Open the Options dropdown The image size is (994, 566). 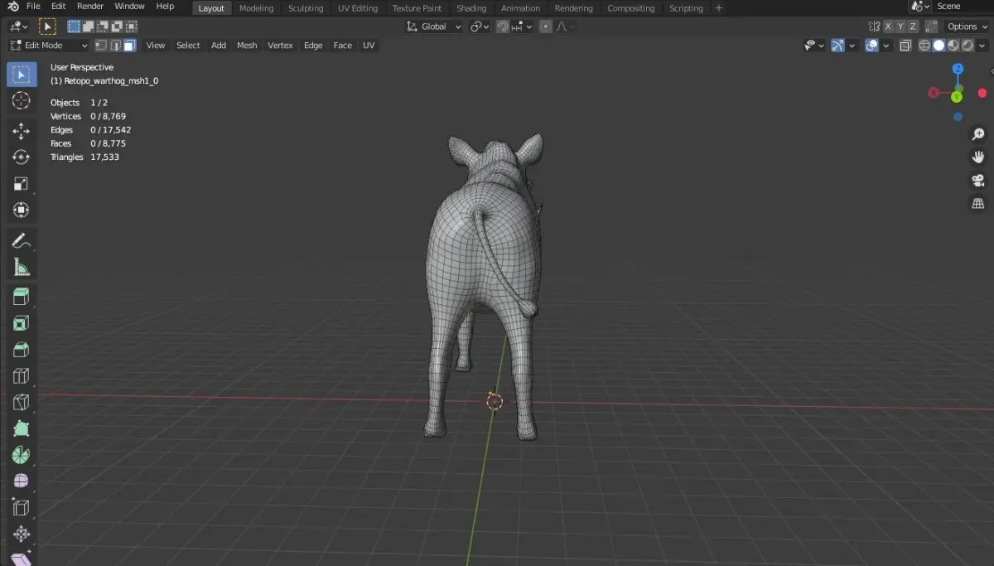click(x=967, y=27)
